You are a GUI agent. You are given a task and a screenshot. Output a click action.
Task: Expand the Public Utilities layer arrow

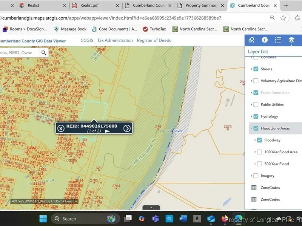251,105
